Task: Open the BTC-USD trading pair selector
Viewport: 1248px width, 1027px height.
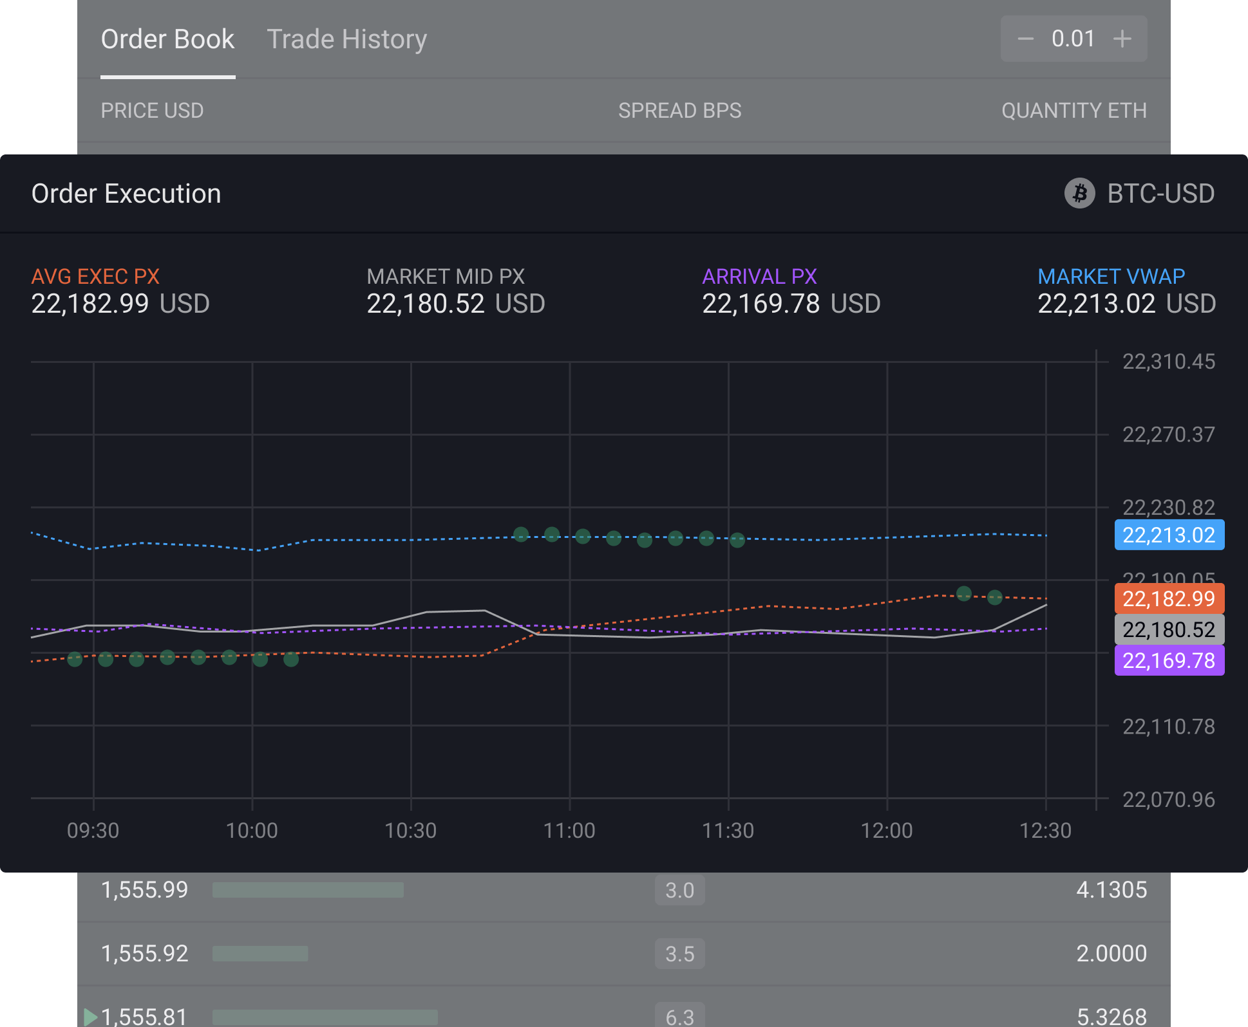Action: (1160, 194)
